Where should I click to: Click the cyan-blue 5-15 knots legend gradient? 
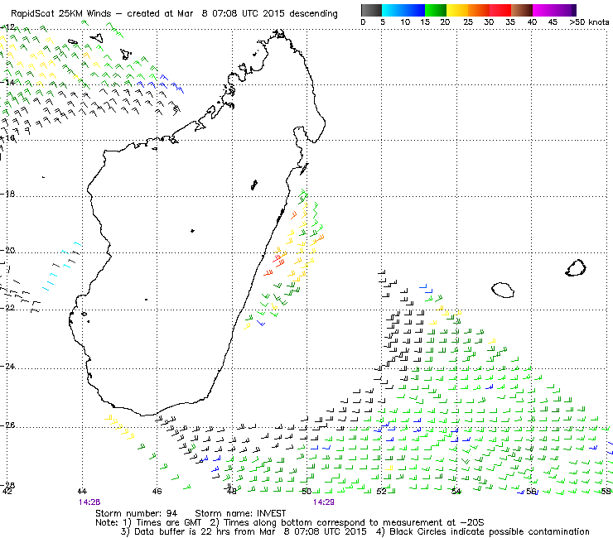(403, 10)
